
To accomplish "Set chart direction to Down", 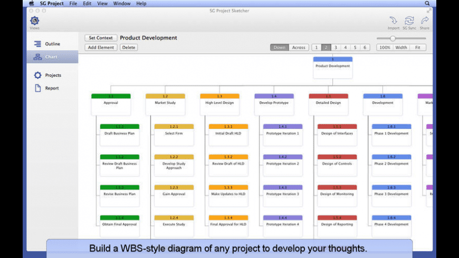I will pyautogui.click(x=279, y=47).
